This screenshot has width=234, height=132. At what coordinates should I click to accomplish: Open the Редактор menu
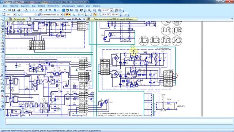(14, 6)
